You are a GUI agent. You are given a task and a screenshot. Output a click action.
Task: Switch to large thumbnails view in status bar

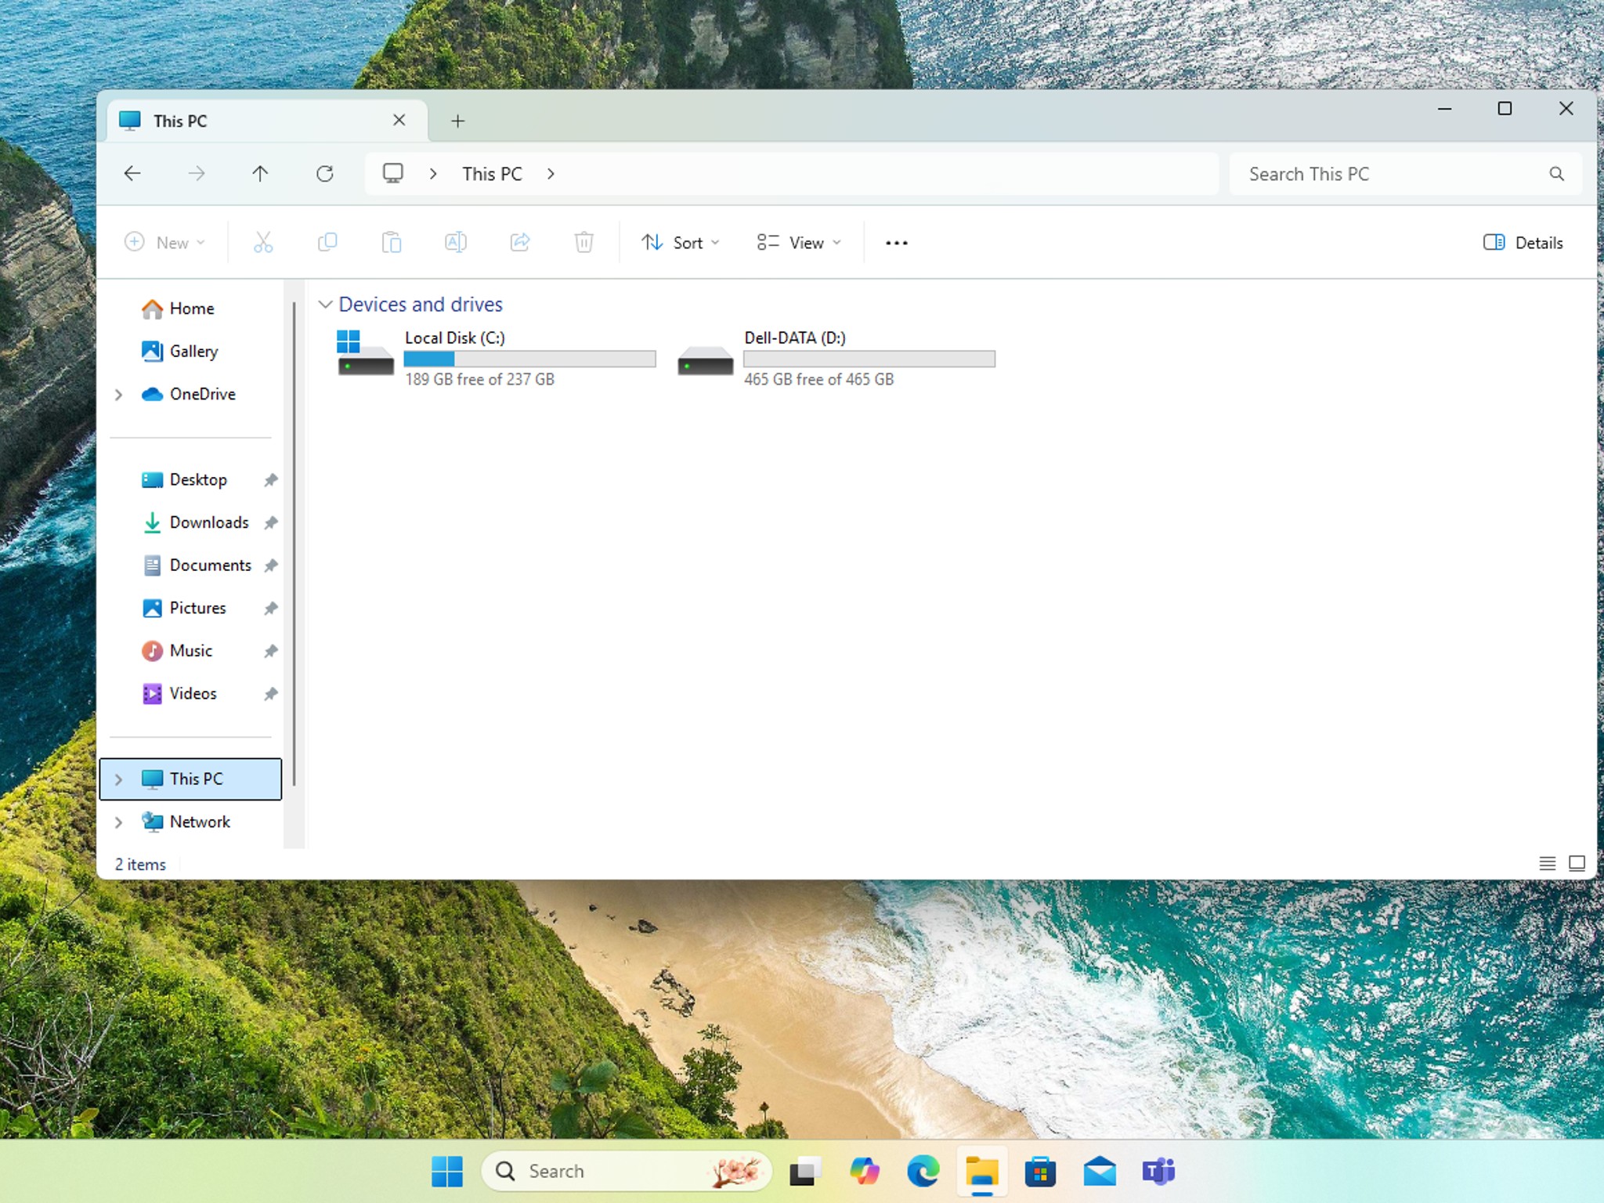[x=1577, y=863]
